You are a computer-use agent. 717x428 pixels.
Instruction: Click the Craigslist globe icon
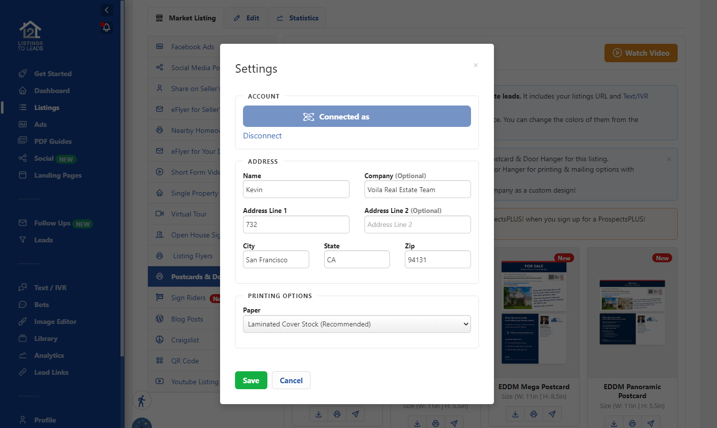tap(160, 339)
